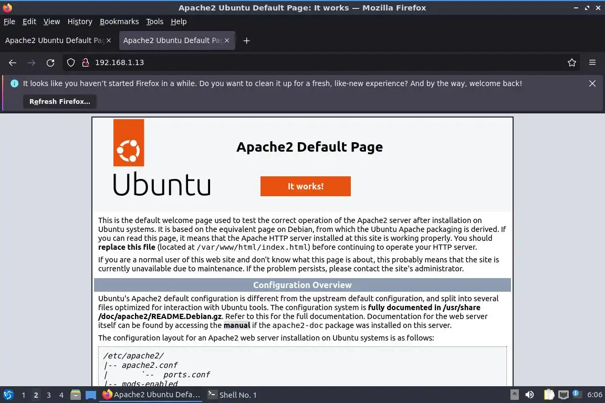605x403 pixels.
Task: Click the clock showing 6:06
Action: point(594,395)
